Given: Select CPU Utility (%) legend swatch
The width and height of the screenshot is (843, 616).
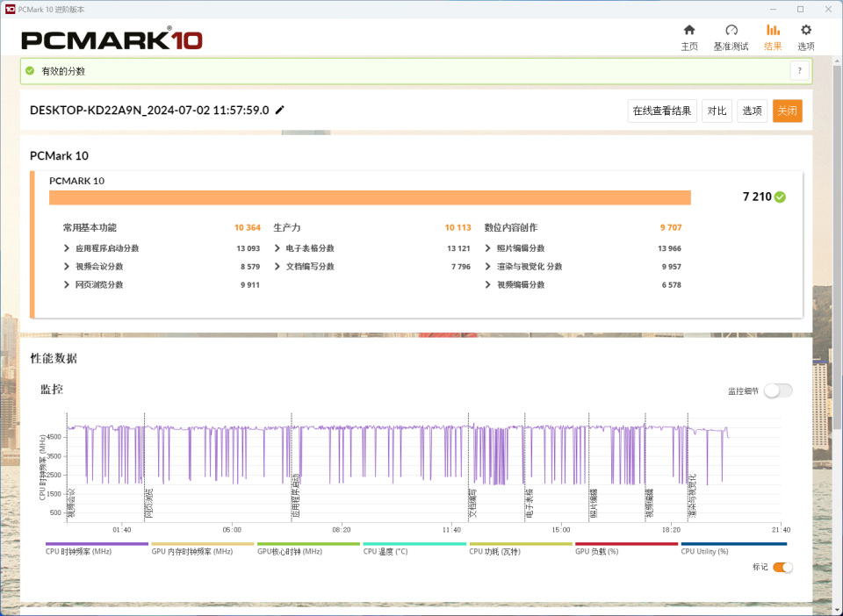Looking at the screenshot, I should pos(734,544).
